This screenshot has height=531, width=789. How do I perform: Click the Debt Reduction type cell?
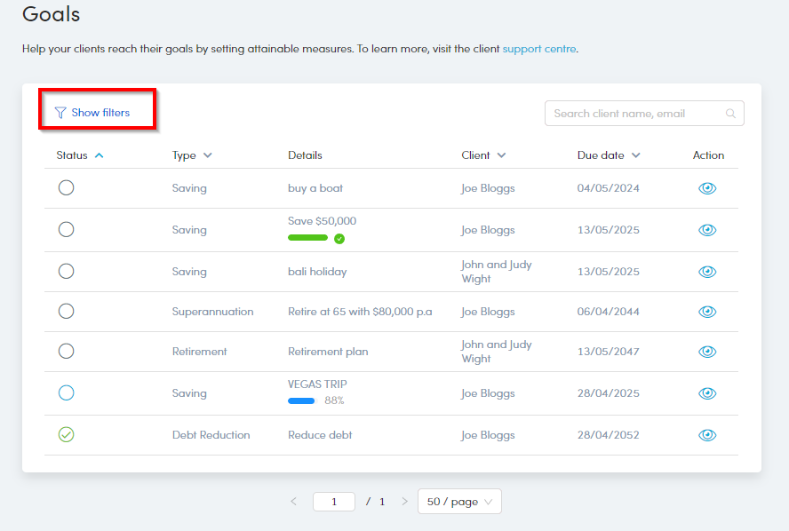pos(211,435)
